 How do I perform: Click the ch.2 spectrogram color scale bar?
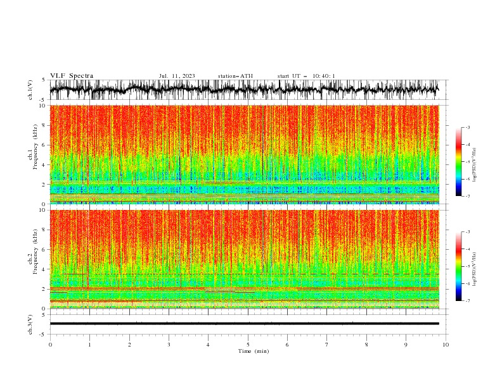[x=459, y=266]
